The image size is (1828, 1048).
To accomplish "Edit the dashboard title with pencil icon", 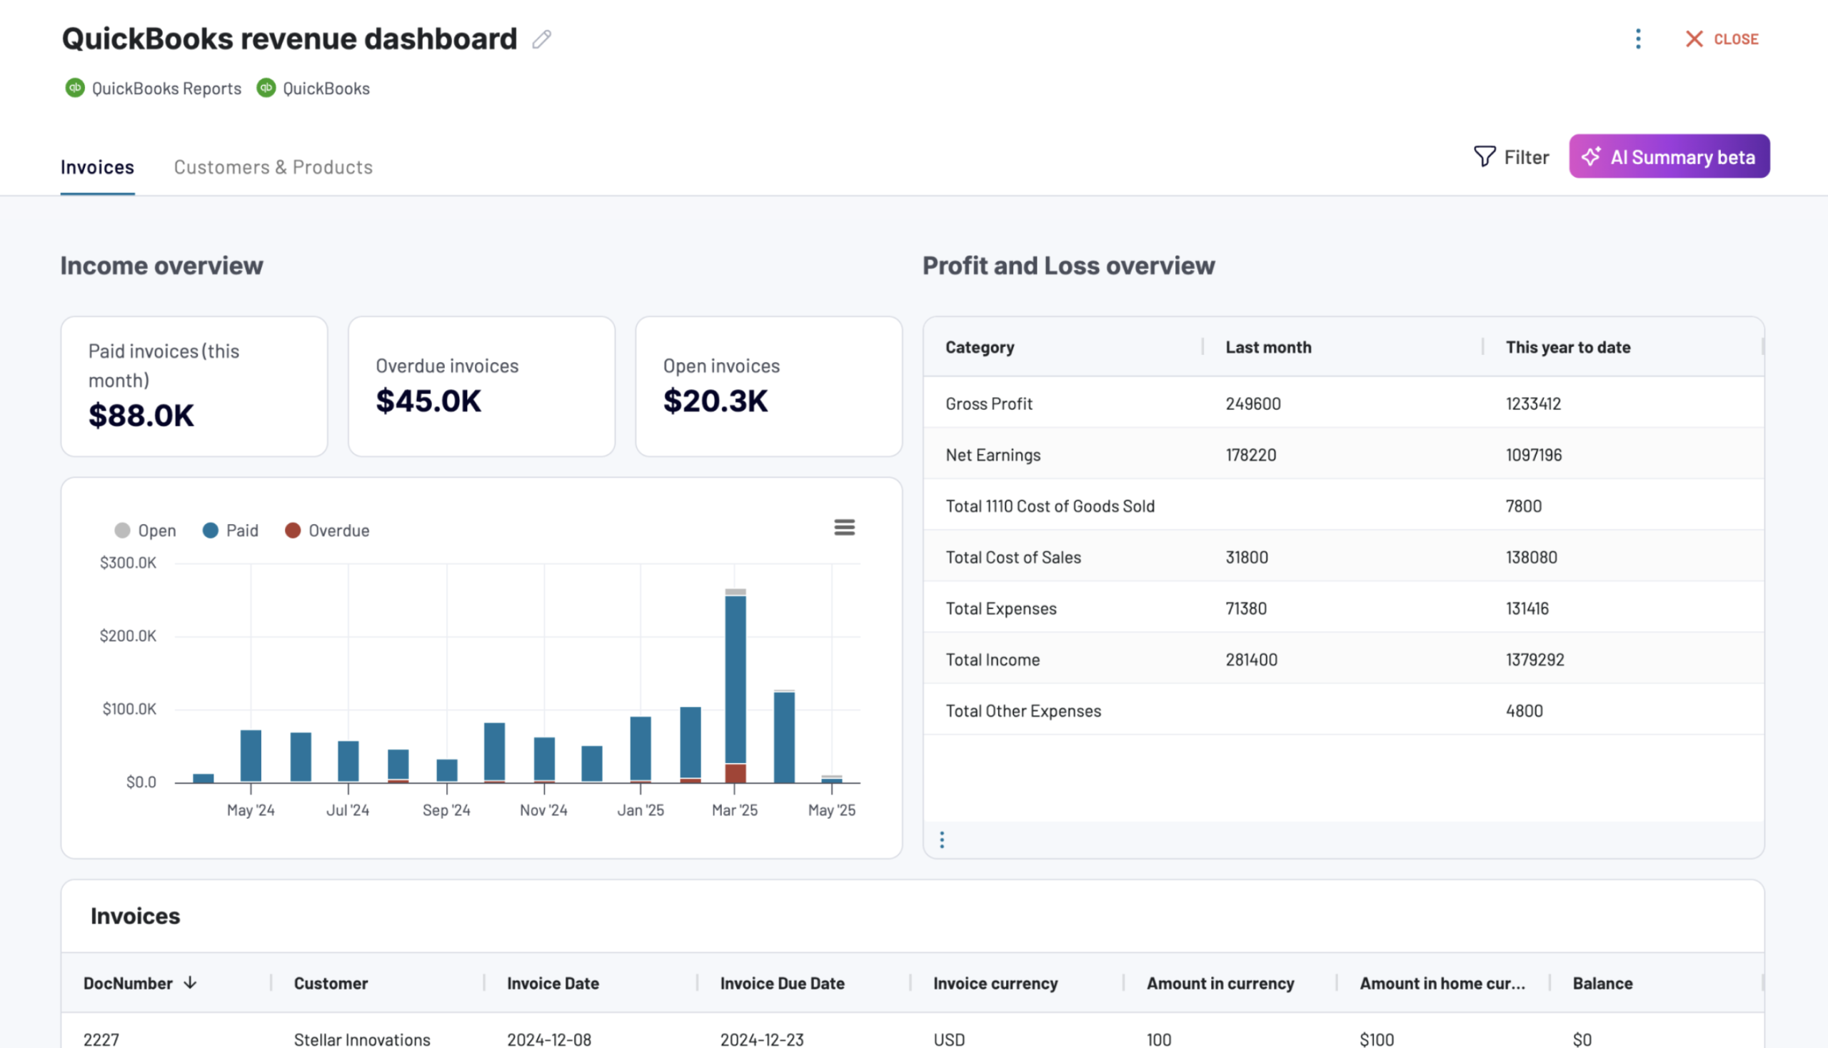I will coord(541,39).
